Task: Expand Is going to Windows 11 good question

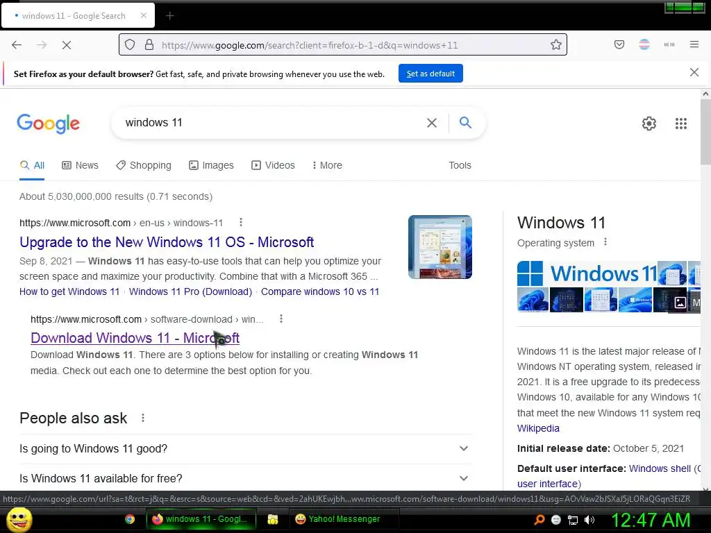Action: (x=246, y=449)
